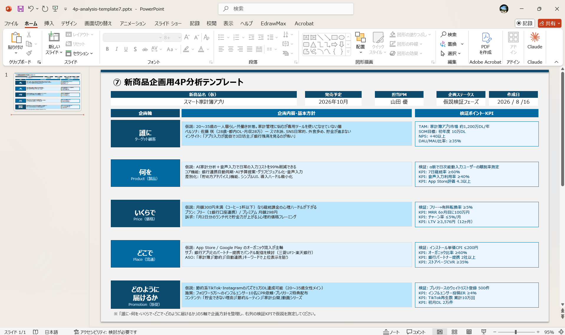Toggle Underline formatting
The width and height of the screenshot is (565, 335).
[126, 49]
